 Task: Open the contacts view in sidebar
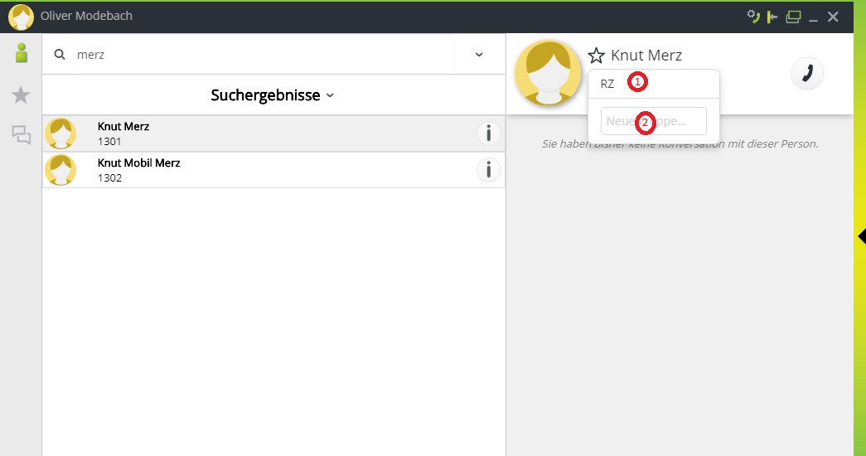pos(21,54)
